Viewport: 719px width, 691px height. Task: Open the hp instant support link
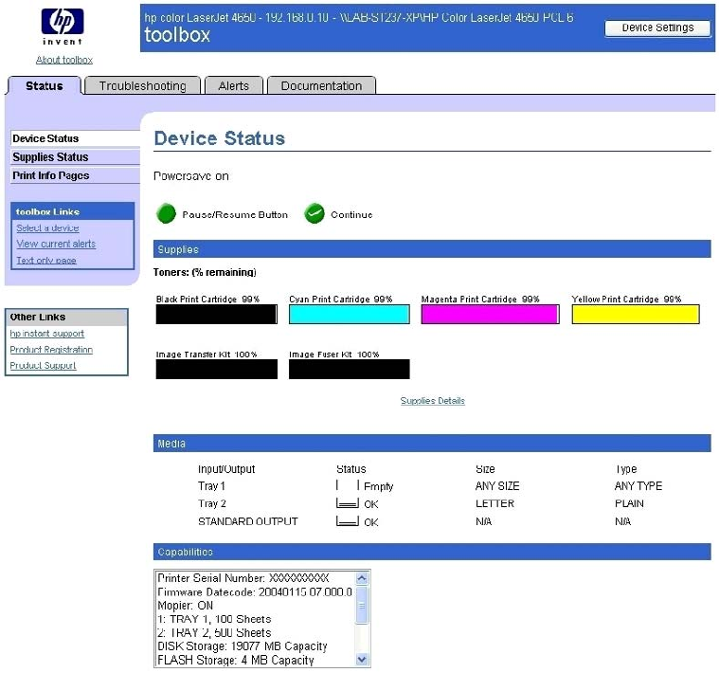[x=46, y=334]
